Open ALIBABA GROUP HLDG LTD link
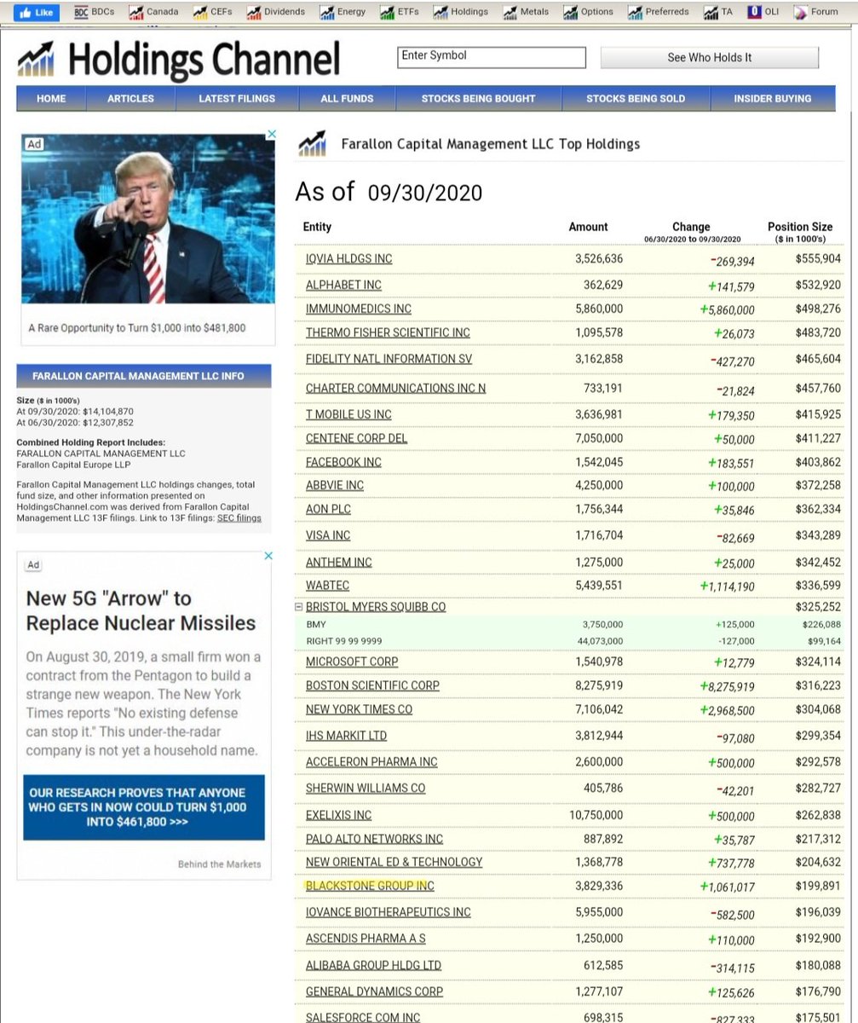The height and width of the screenshot is (1023, 858). pos(373,966)
